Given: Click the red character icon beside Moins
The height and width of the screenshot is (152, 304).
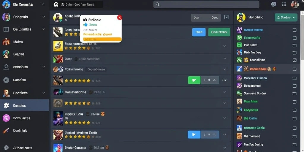Looking at the screenshot, I should [x=6, y=42].
